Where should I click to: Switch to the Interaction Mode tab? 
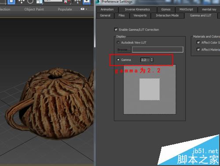click(x=167, y=15)
